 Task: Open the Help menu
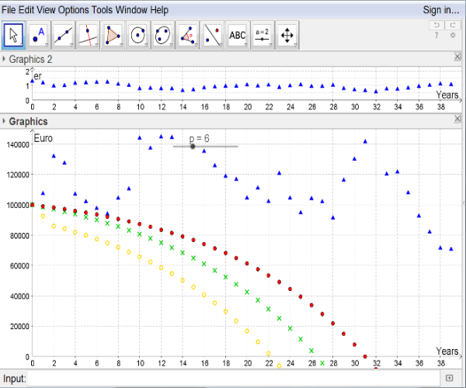point(159,10)
